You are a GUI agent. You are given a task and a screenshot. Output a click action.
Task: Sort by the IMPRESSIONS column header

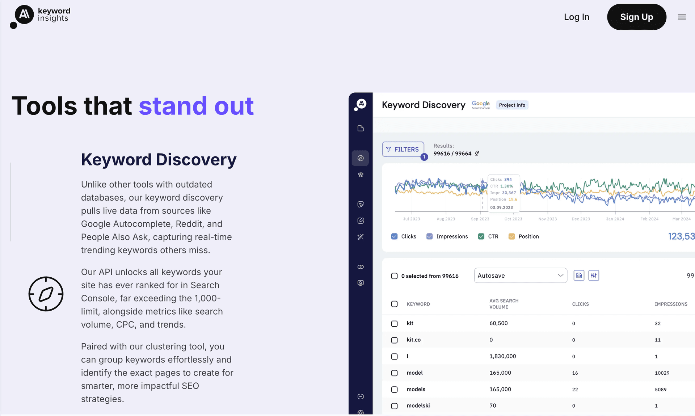click(x=671, y=304)
